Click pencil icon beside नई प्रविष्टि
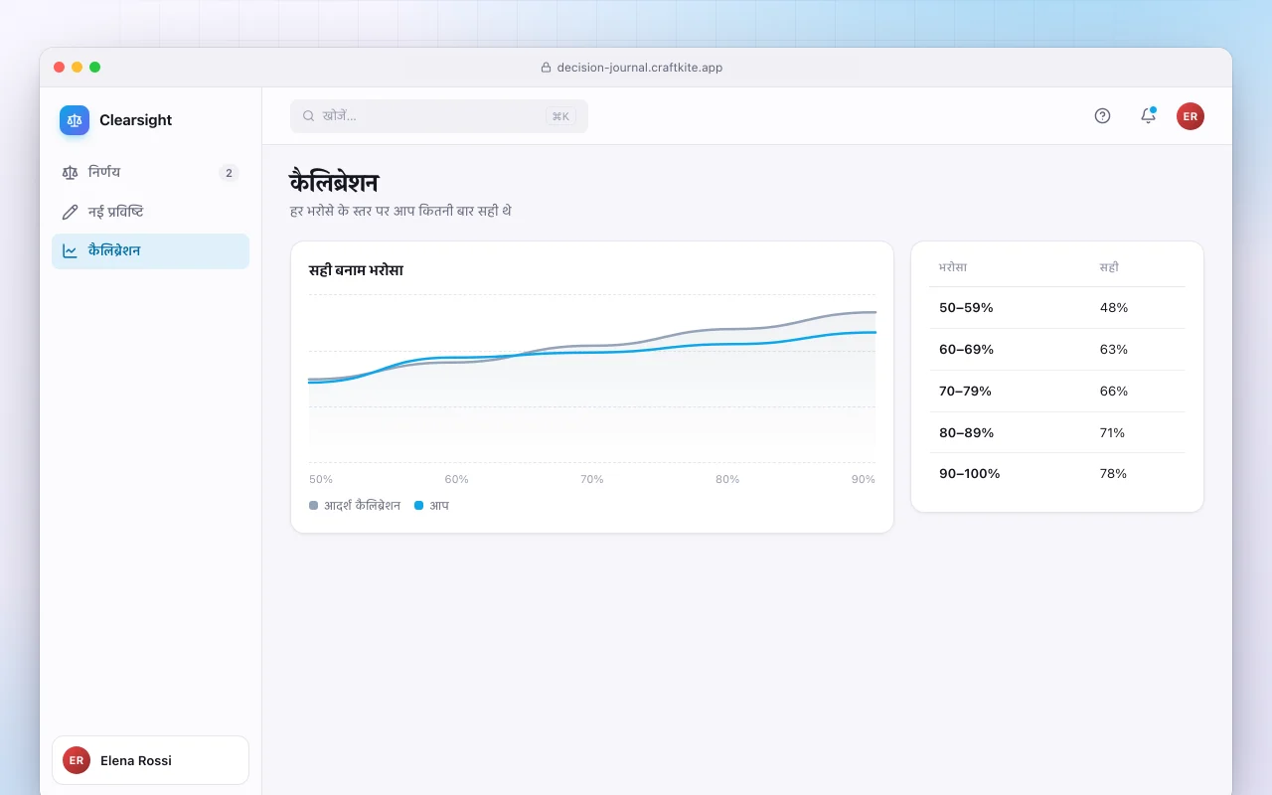Image resolution: width=1272 pixels, height=795 pixels. pos(70,212)
